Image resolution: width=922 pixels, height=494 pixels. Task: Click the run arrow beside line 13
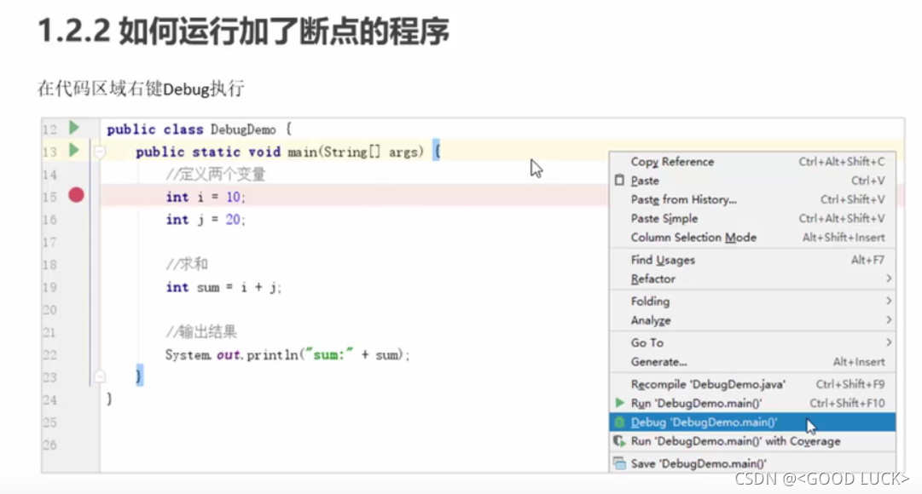[x=74, y=151]
